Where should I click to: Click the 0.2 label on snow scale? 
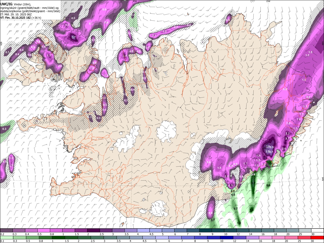[x=2, y=234]
